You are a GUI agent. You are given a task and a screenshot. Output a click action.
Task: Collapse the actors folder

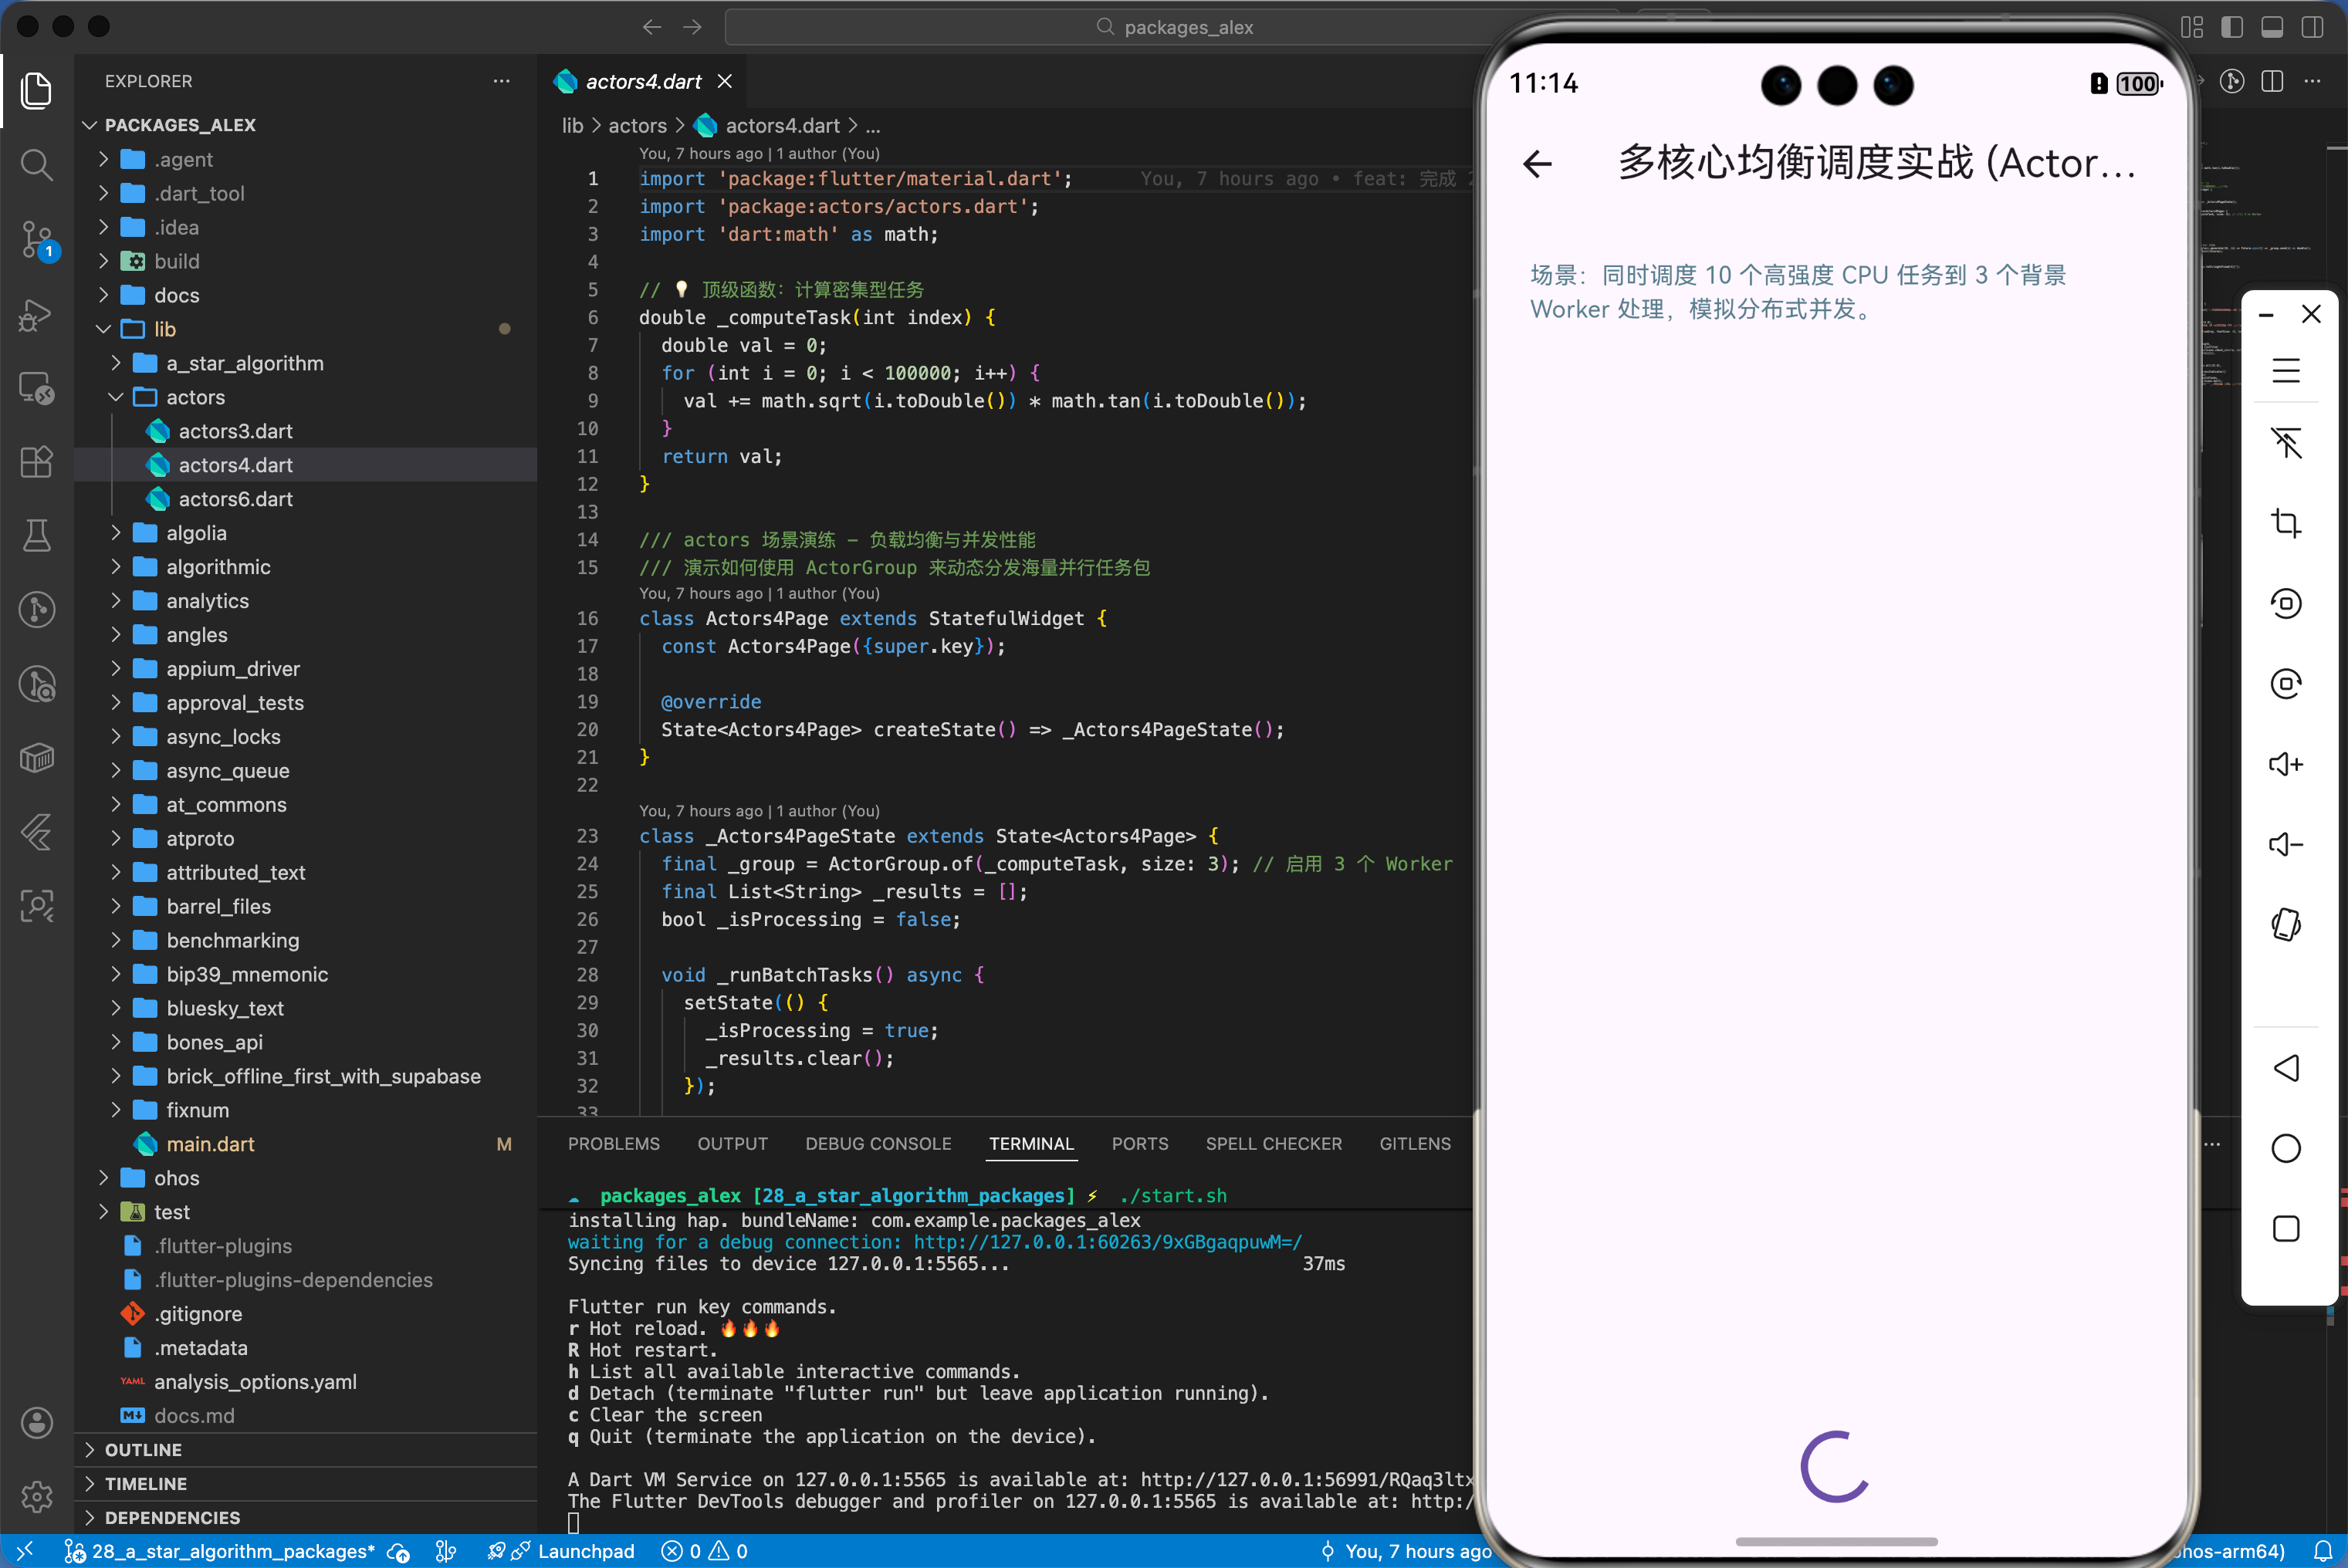(115, 397)
